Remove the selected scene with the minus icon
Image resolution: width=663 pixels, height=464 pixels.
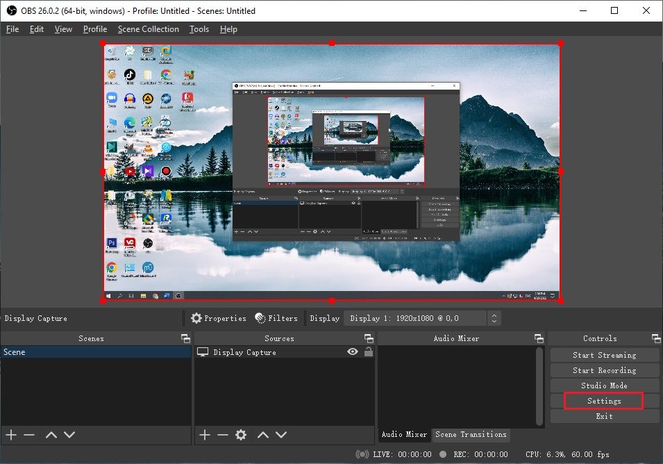pyautogui.click(x=29, y=434)
